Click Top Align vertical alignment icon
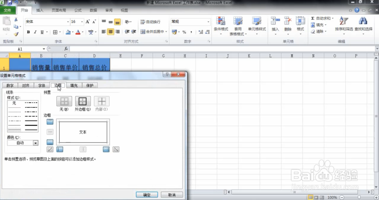Viewport: 379px width, 200px height. 104,22
